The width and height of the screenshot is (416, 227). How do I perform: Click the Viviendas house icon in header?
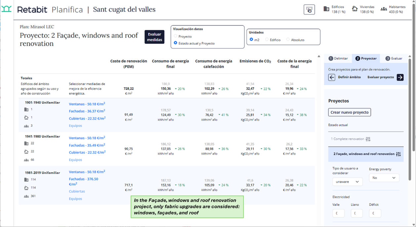355,9
